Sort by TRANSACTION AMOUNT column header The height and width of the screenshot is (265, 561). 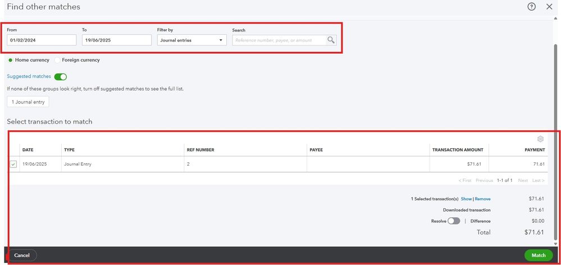pos(458,150)
